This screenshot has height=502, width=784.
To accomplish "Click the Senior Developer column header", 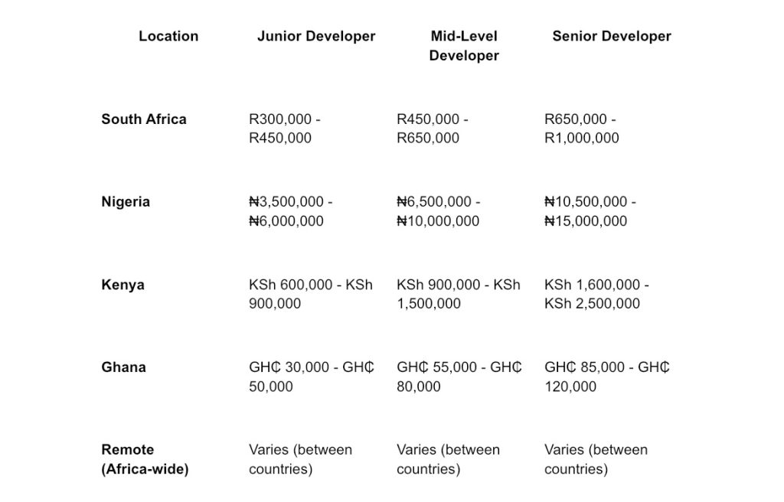I will coord(612,36).
